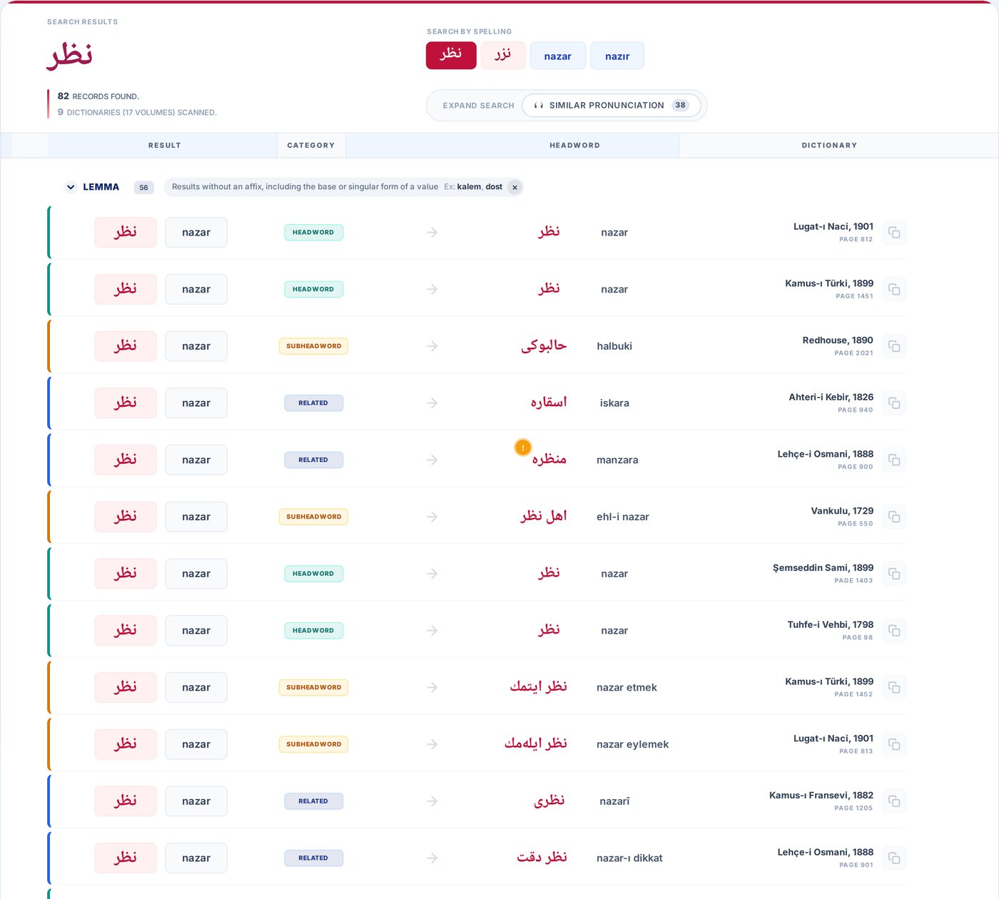Select the nazar spelling chip
999x899 pixels.
(x=557, y=56)
